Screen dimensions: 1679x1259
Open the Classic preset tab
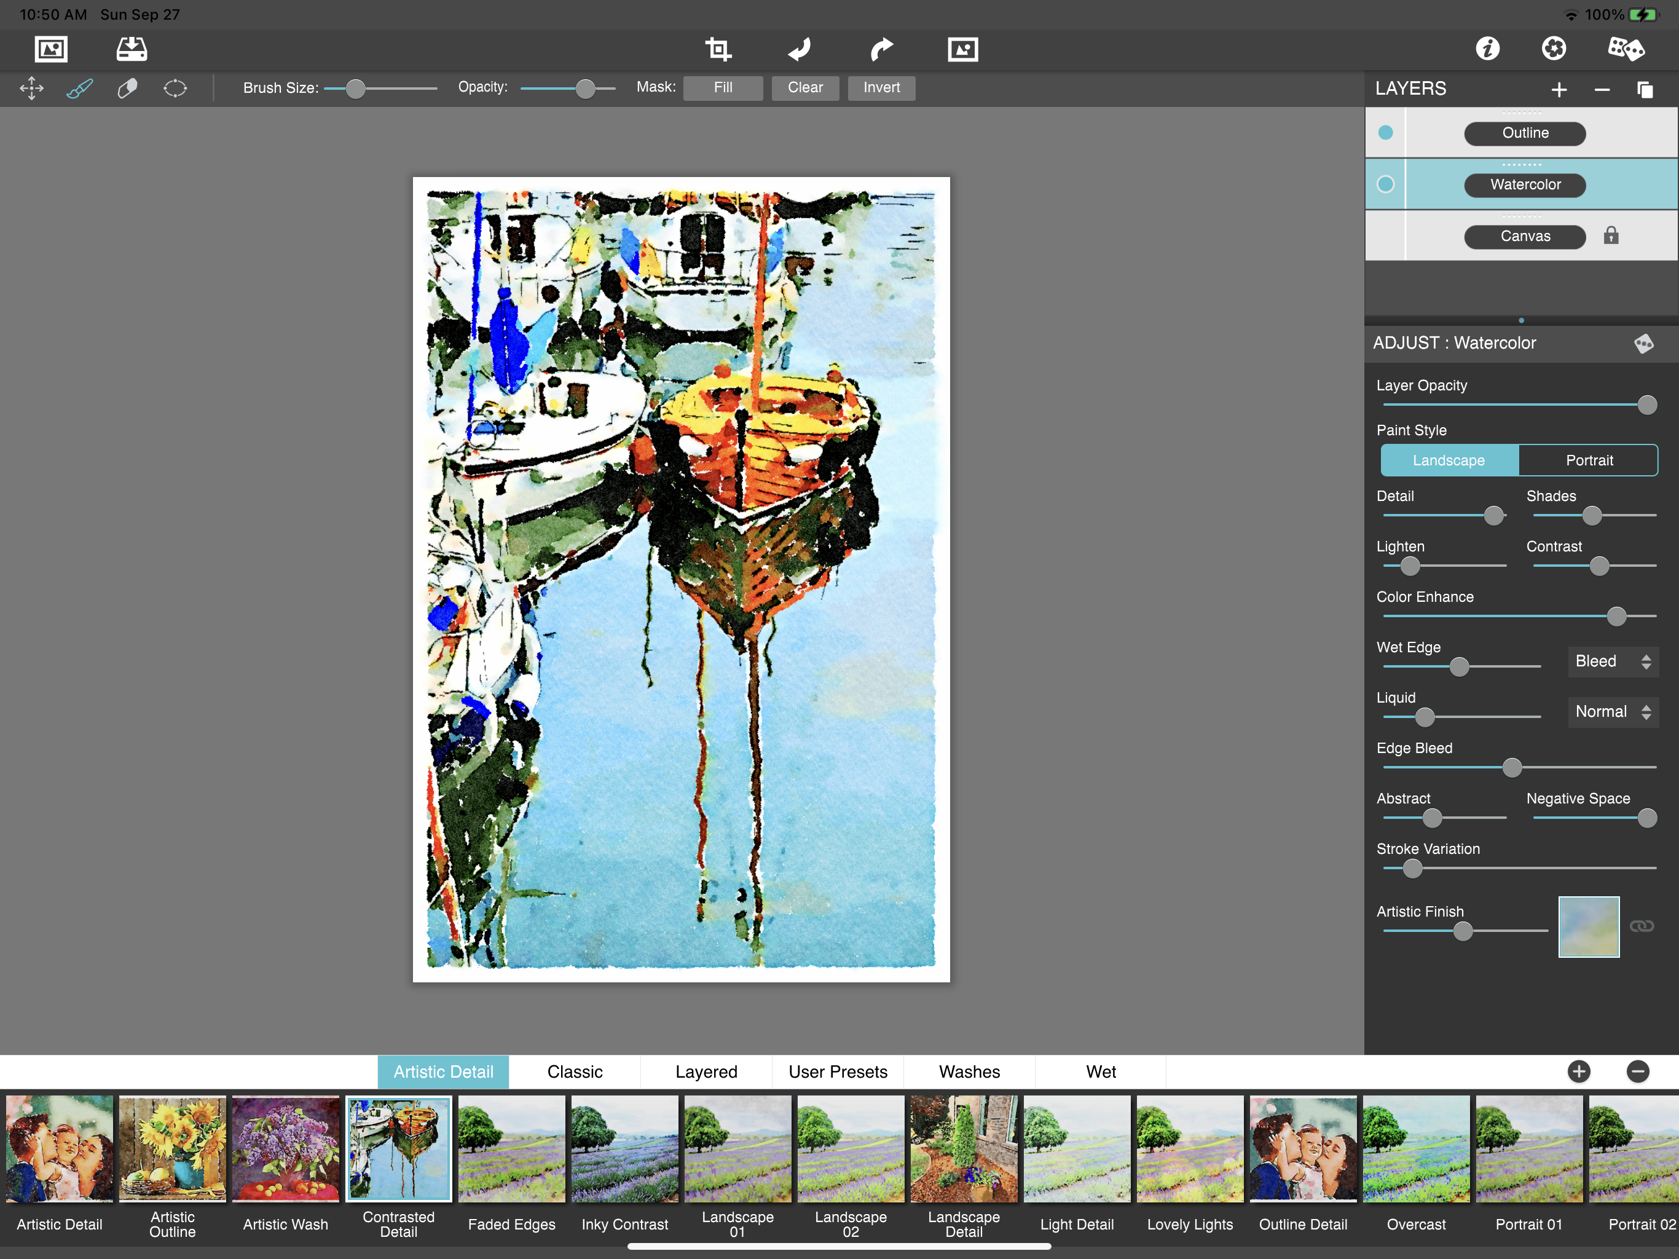click(575, 1072)
